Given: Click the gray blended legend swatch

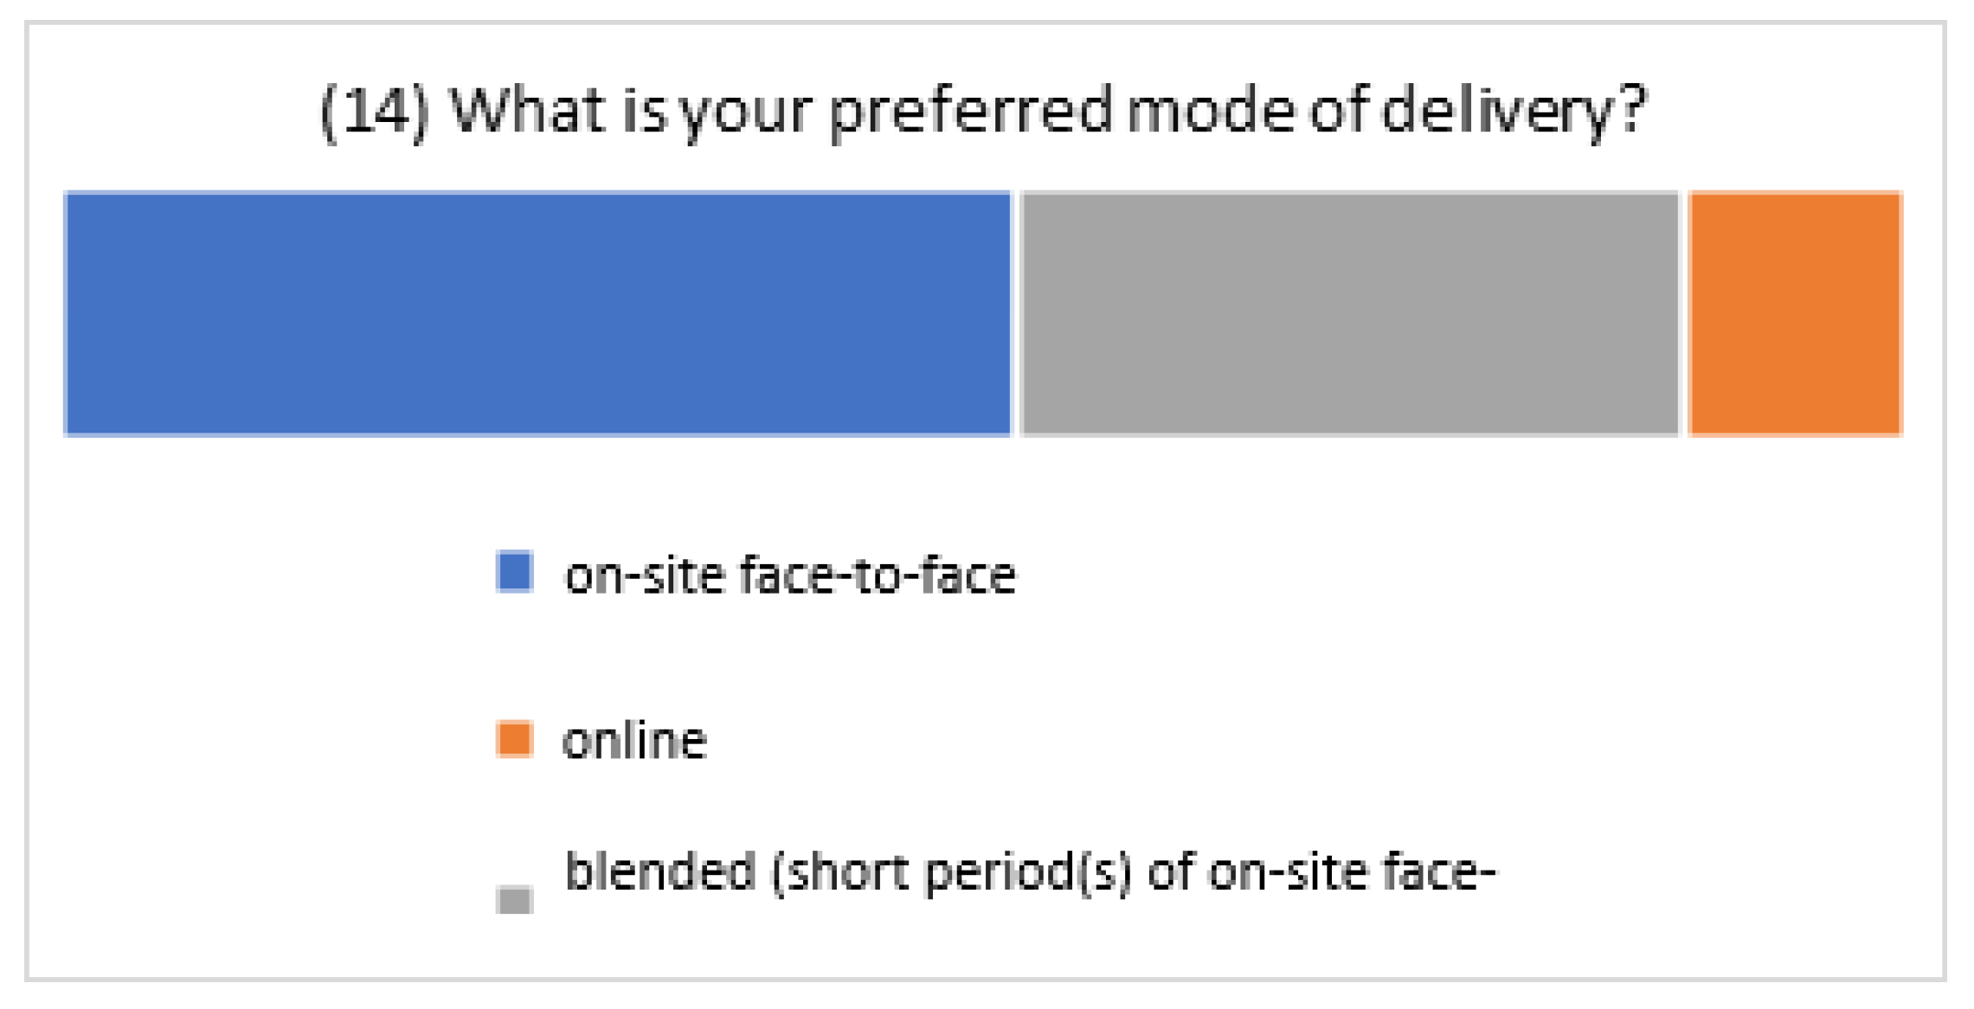Looking at the screenshot, I should [x=514, y=900].
